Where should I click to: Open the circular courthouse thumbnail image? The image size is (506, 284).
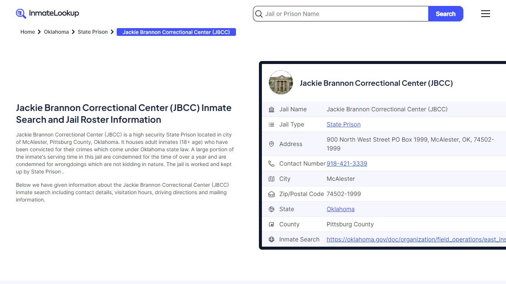pos(281,83)
